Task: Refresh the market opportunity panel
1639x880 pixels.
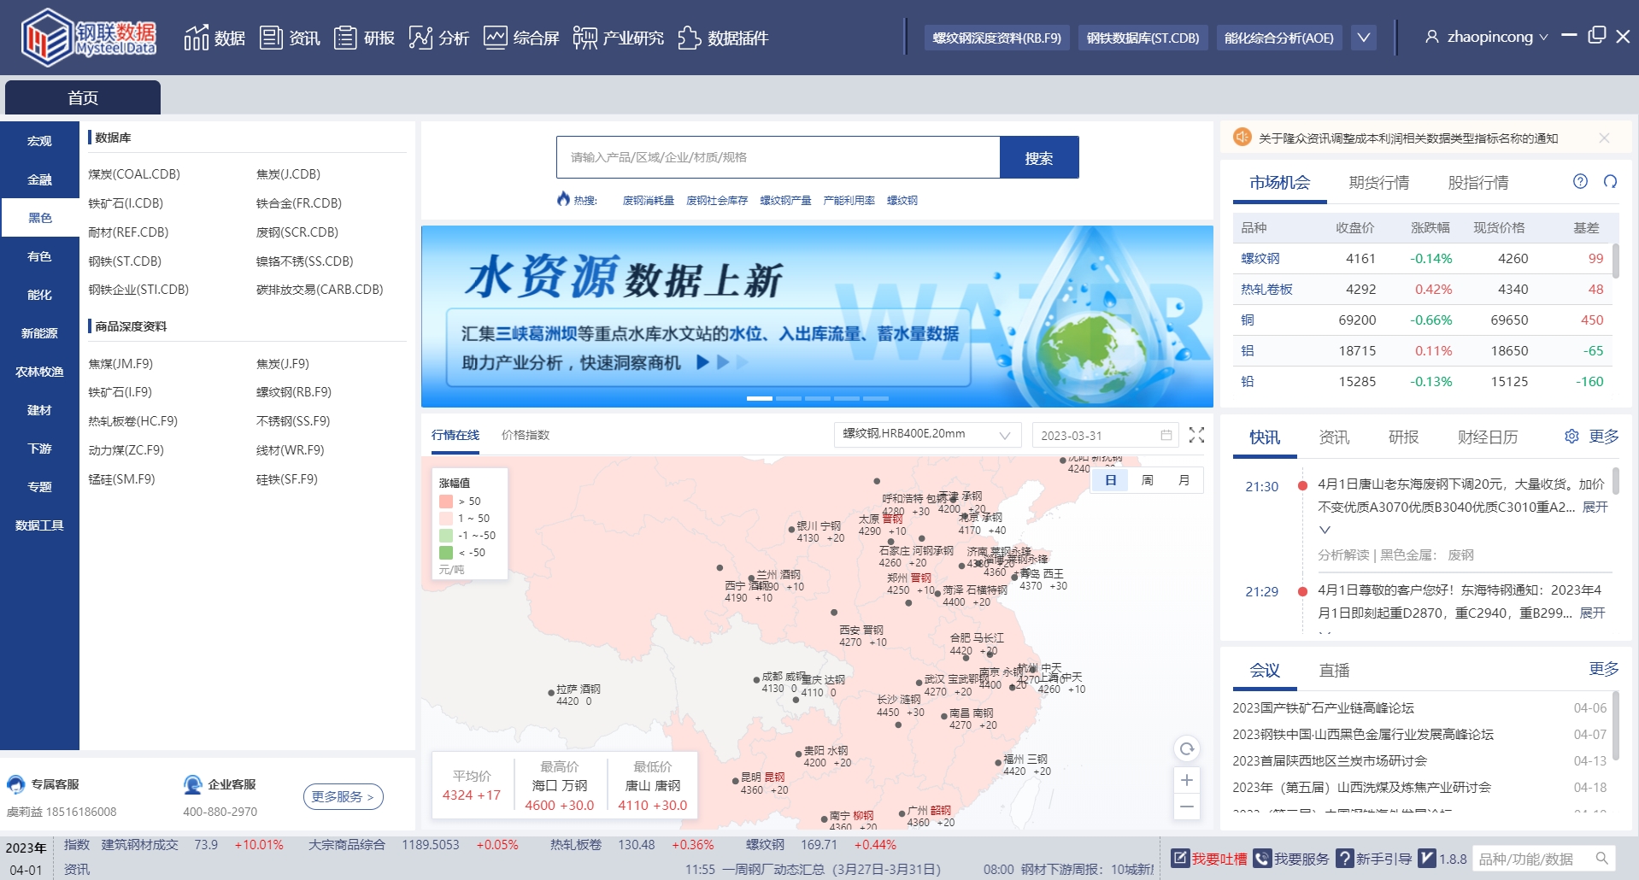Action: pos(1610,181)
